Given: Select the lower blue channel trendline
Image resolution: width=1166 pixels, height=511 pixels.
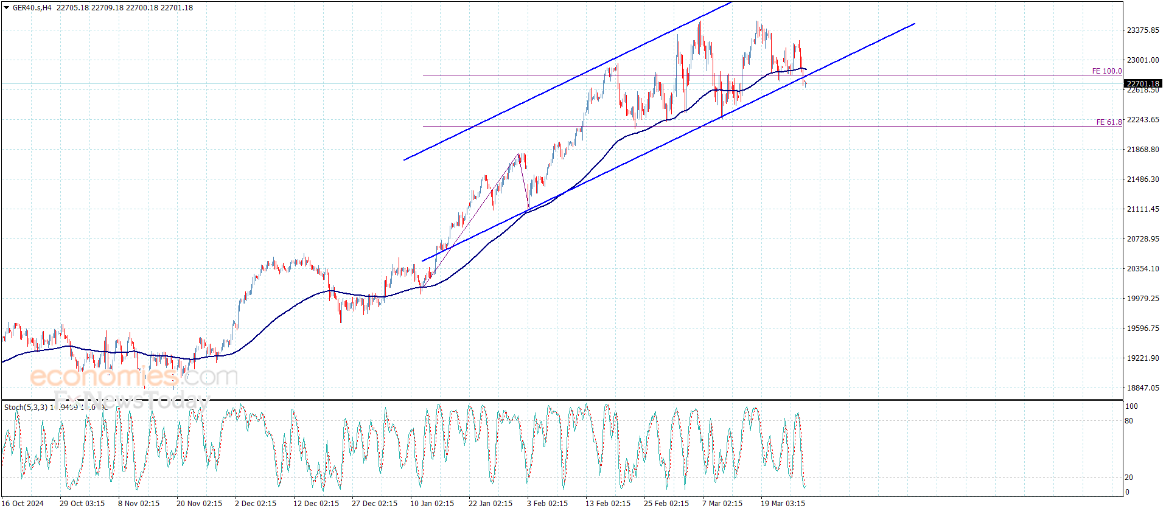Looking at the screenshot, I should (668, 142).
